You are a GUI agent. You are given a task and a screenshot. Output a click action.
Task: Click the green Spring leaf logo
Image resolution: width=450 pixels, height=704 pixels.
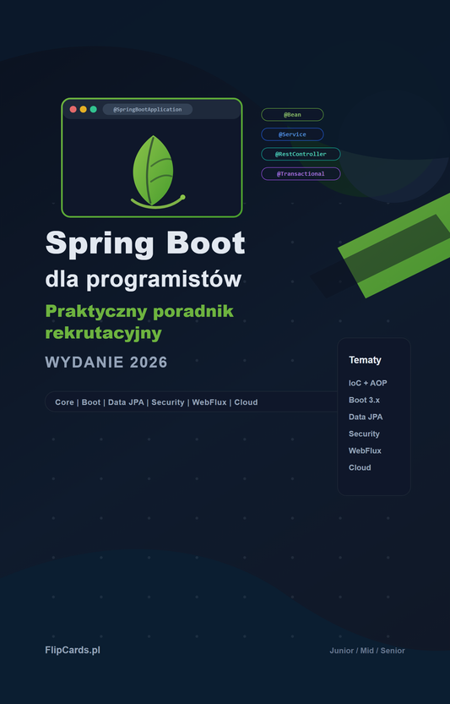coord(155,172)
